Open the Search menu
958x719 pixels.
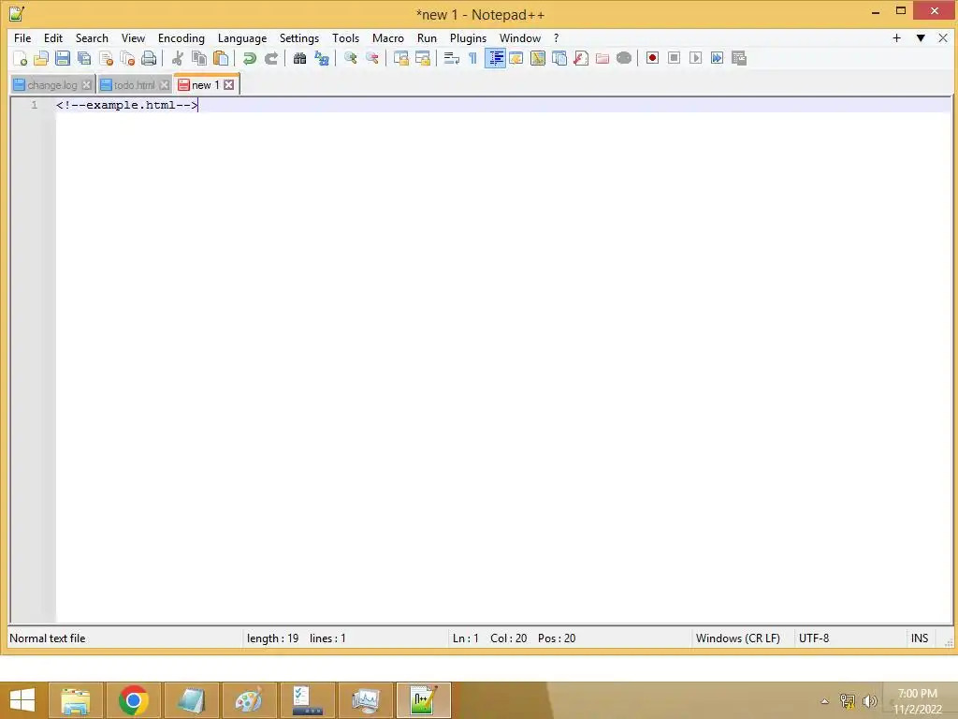(x=92, y=37)
